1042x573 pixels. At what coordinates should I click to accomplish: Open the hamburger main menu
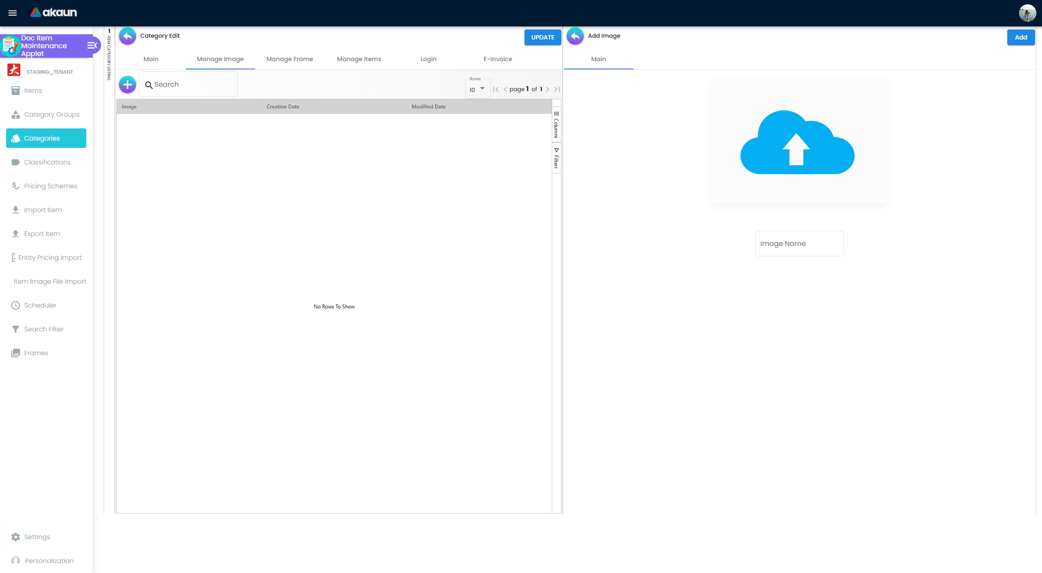tap(13, 13)
